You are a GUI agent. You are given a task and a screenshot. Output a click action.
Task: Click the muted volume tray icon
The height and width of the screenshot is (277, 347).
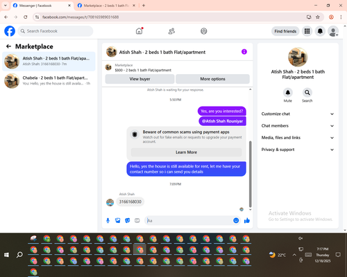click(301, 238)
